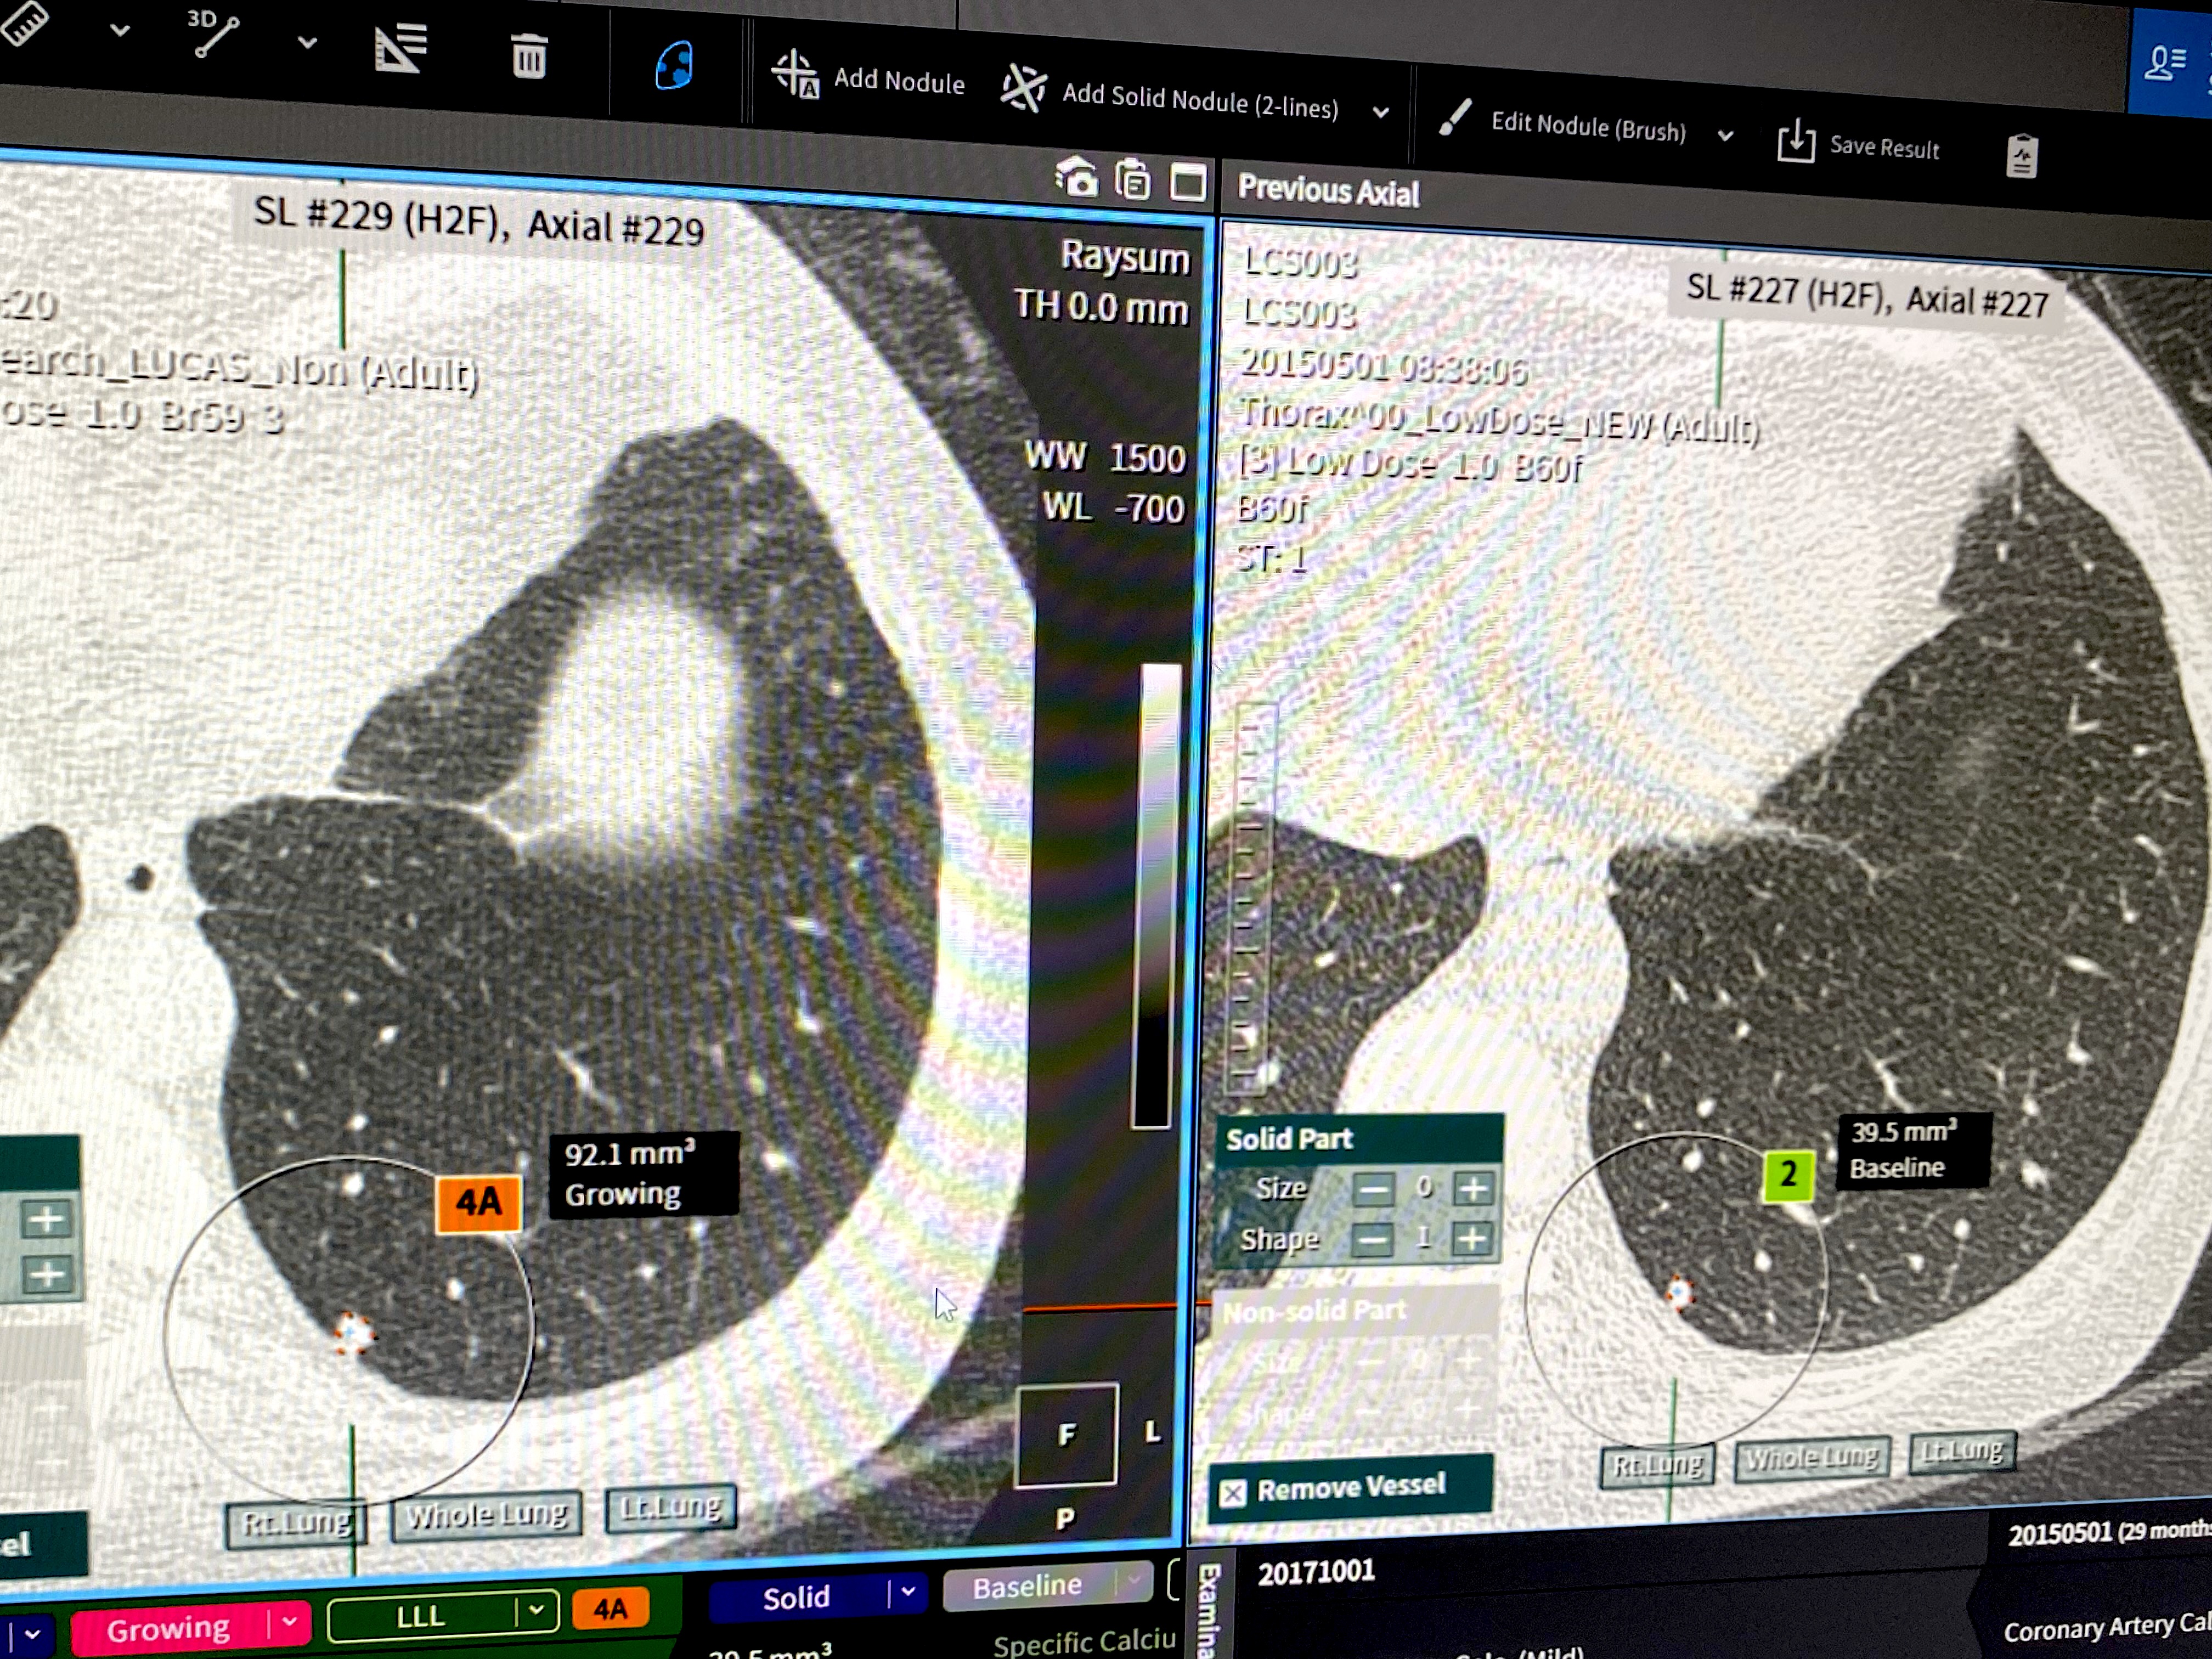
Task: Toggle Rt.Lung in the previous axial view
Action: 1657,1465
